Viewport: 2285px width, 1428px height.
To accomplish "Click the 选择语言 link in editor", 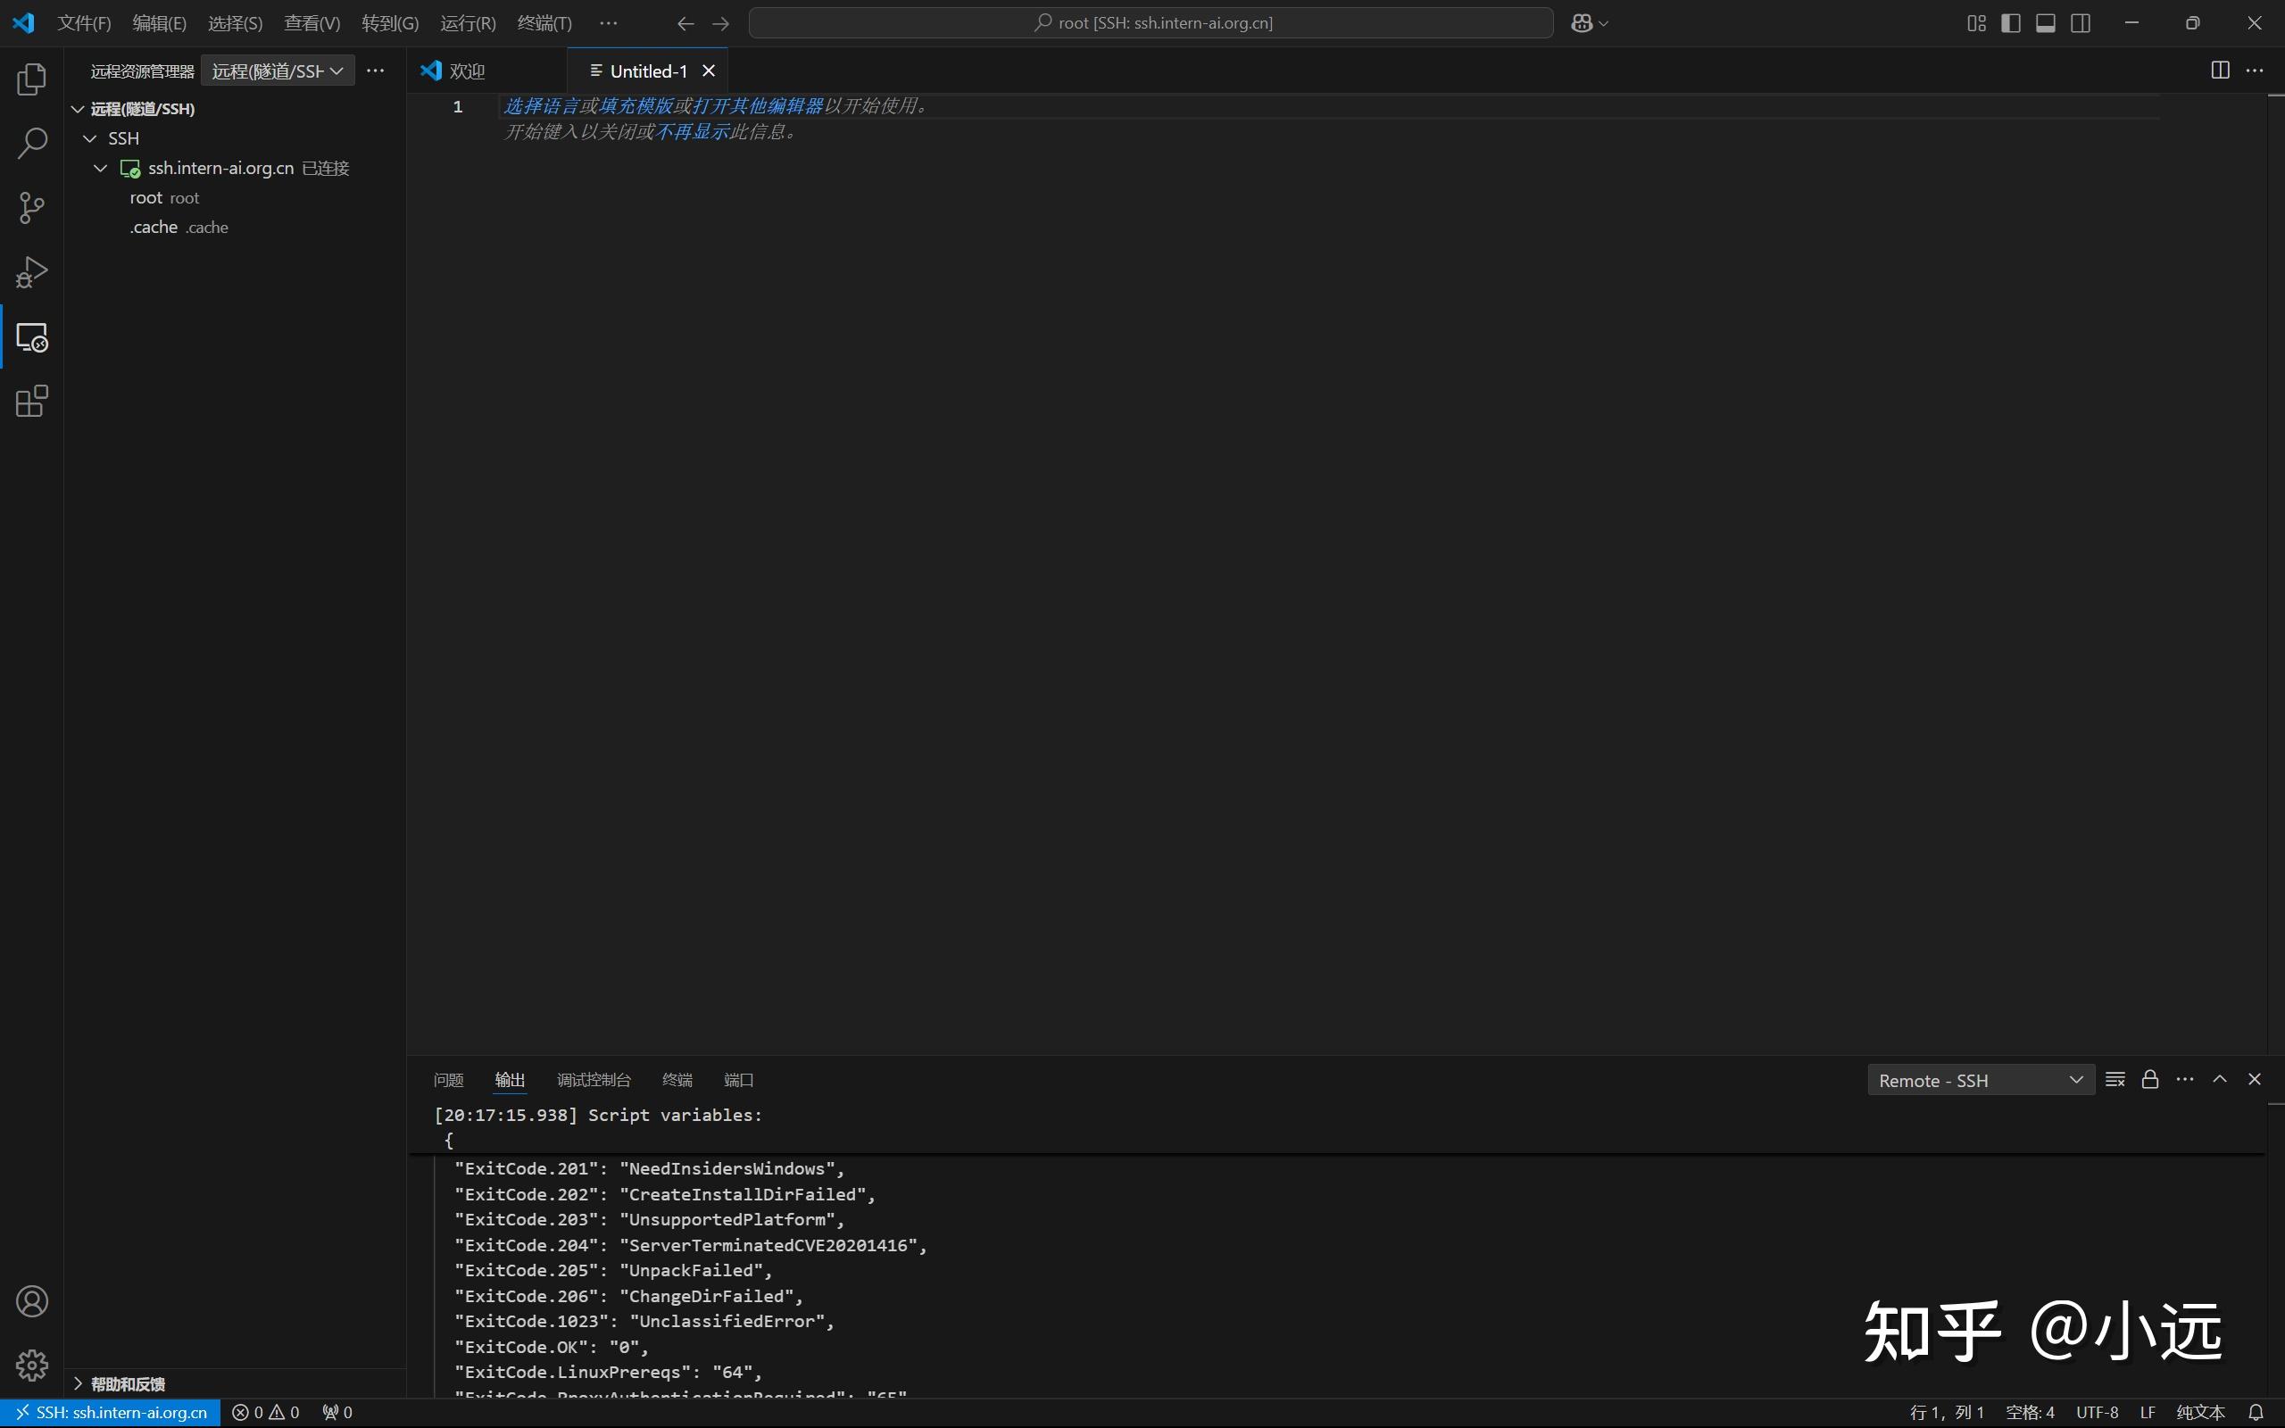I will point(540,106).
